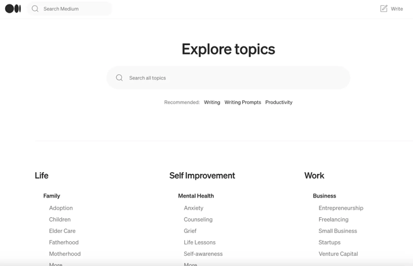
Task: Click the magnifier icon in topics search
Action: coord(119,78)
